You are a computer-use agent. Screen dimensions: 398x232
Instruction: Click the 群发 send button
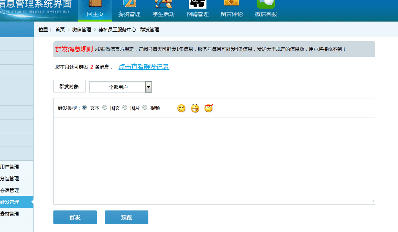coord(75,217)
